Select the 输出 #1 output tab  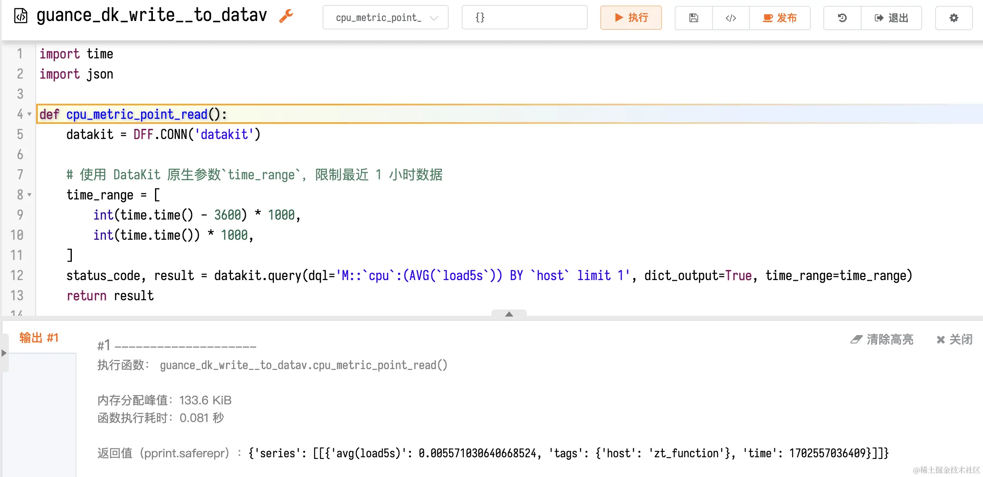pyautogui.click(x=39, y=338)
